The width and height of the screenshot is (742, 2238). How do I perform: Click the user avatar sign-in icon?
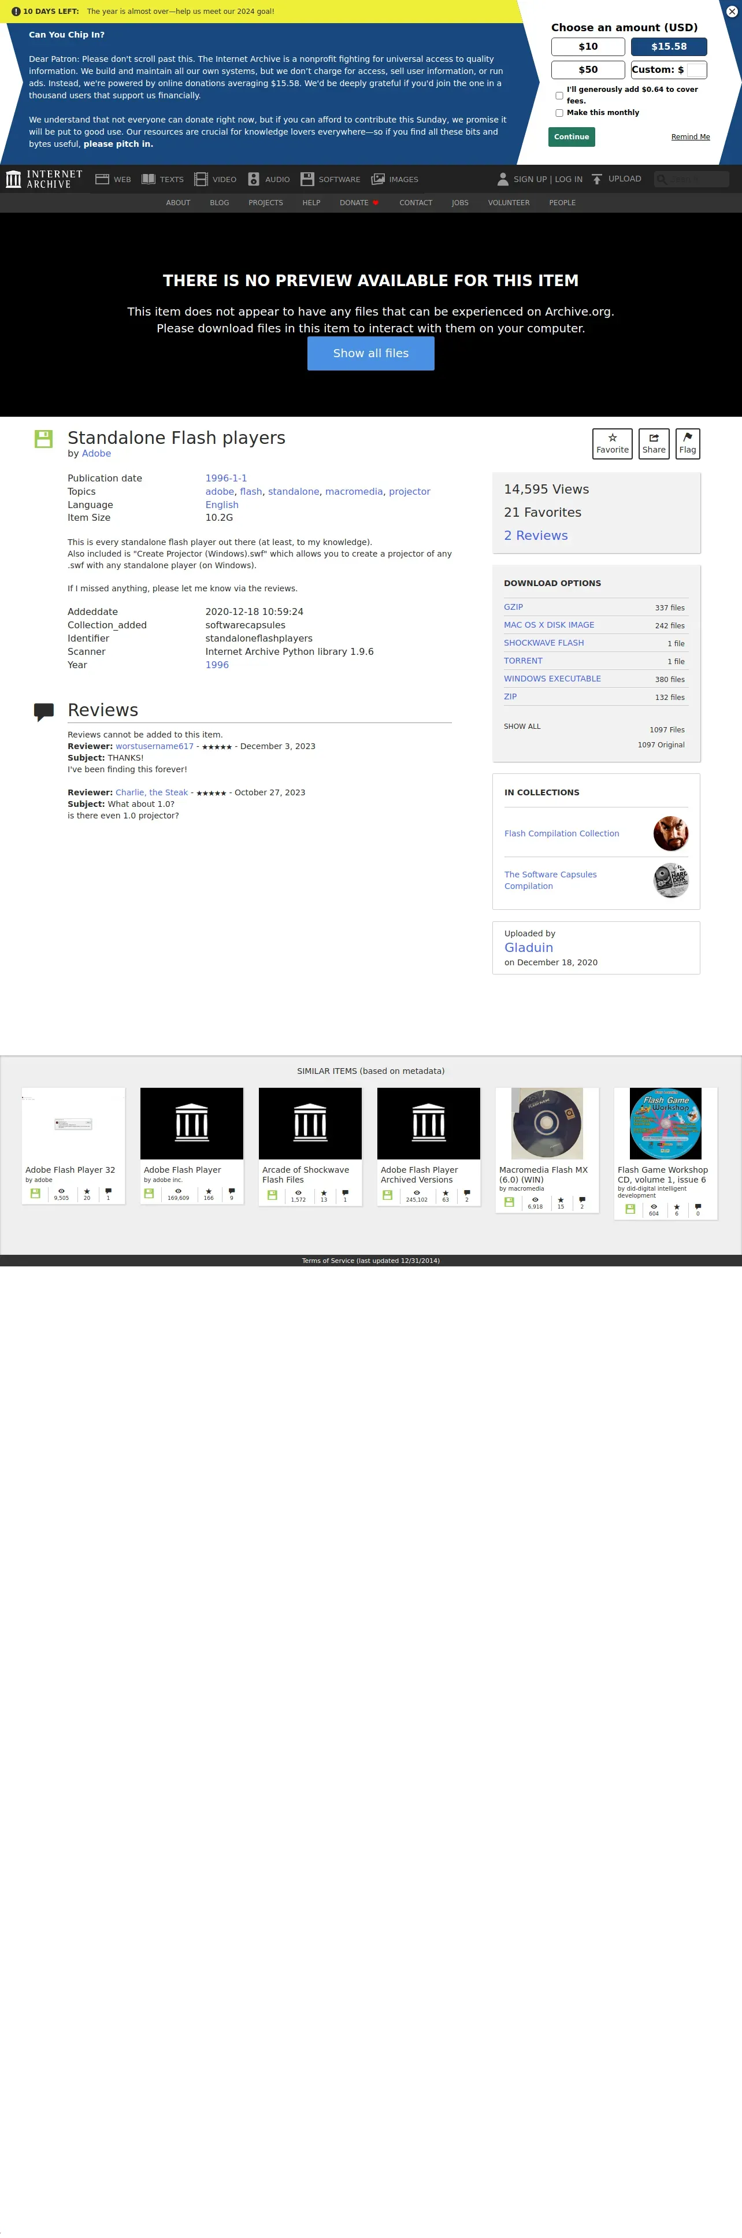[502, 179]
